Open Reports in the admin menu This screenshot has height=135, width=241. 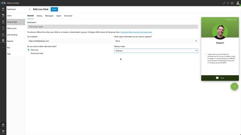tap(16, 41)
